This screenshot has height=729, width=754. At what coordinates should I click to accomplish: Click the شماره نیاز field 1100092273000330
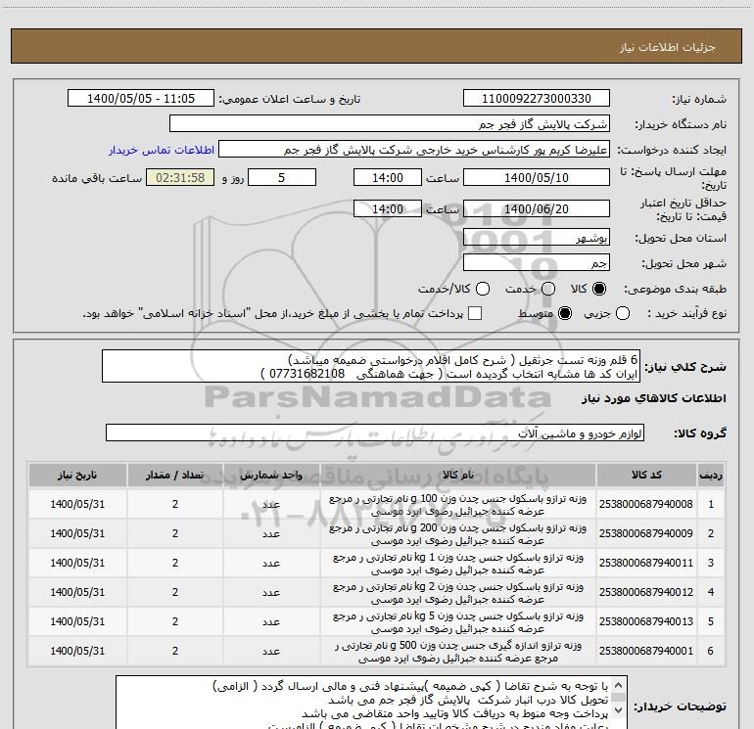coord(537,99)
